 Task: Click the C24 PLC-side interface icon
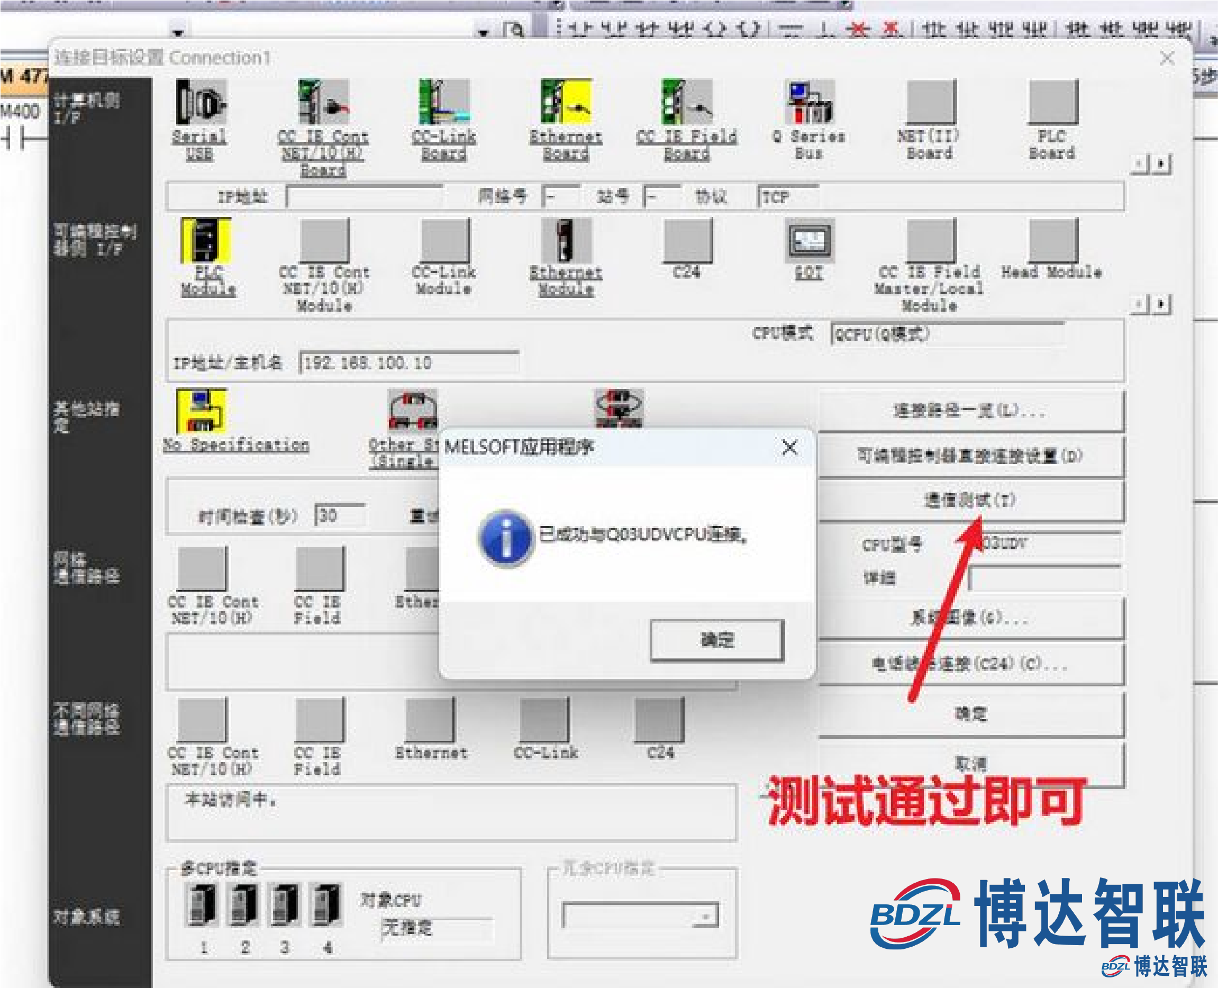tap(688, 240)
